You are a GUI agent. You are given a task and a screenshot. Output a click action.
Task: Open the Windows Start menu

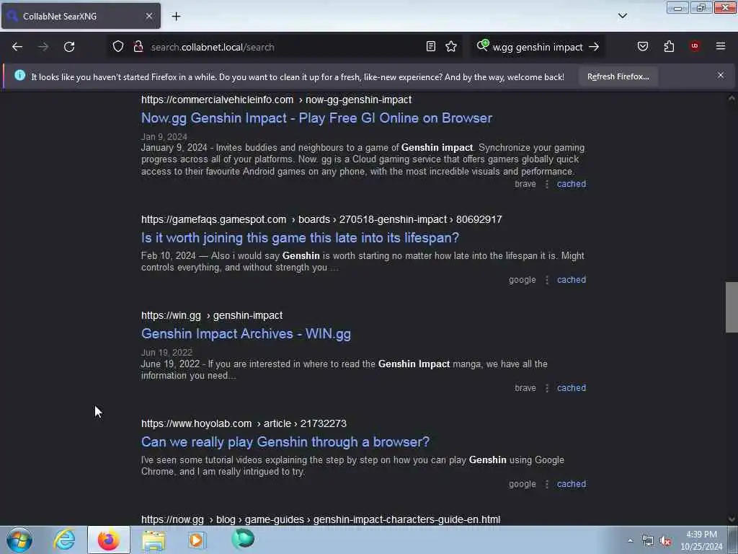(19, 540)
